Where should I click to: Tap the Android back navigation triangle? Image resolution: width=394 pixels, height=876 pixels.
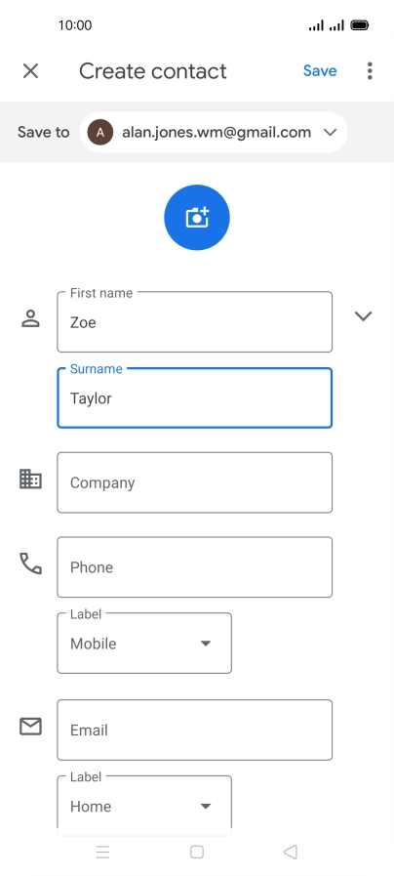coord(291,852)
